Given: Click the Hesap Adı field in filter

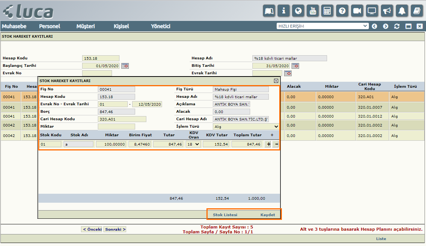Looking at the screenshot, I should (x=290, y=58).
